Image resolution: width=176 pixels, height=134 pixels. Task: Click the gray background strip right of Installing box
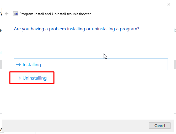(x=175, y=64)
